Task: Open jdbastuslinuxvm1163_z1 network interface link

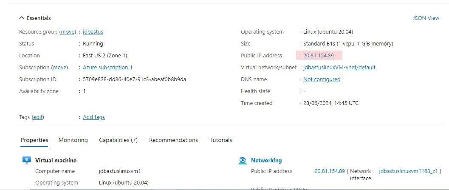Action: (408, 171)
